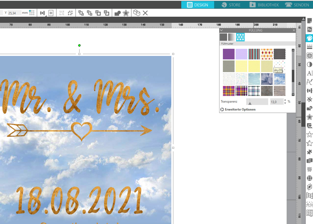The height and width of the screenshot is (224, 313).
Task: Click the Y position input field
Action: coord(15,13)
